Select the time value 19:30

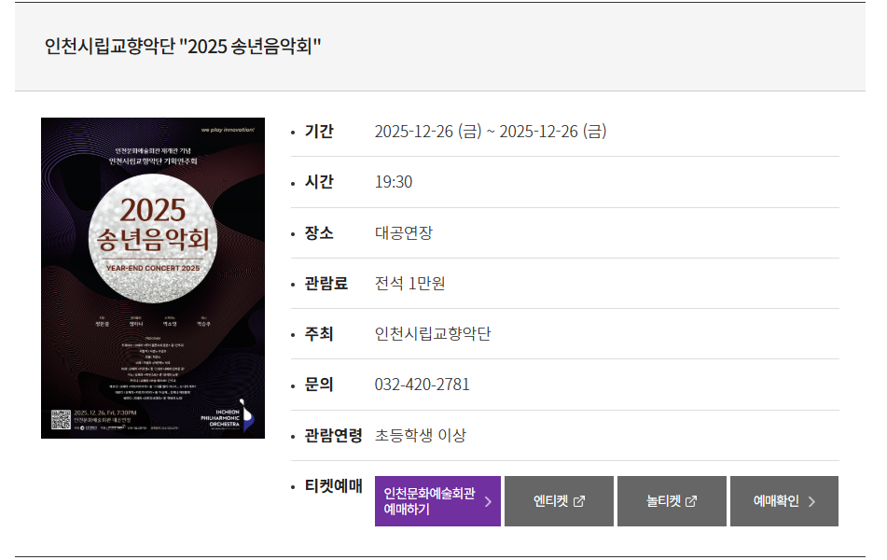[x=394, y=182]
